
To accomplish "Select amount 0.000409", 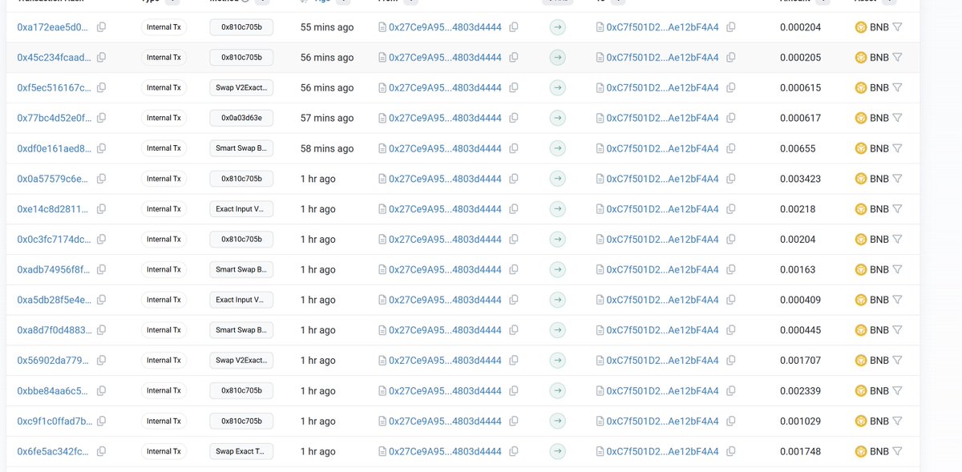I will (x=800, y=300).
